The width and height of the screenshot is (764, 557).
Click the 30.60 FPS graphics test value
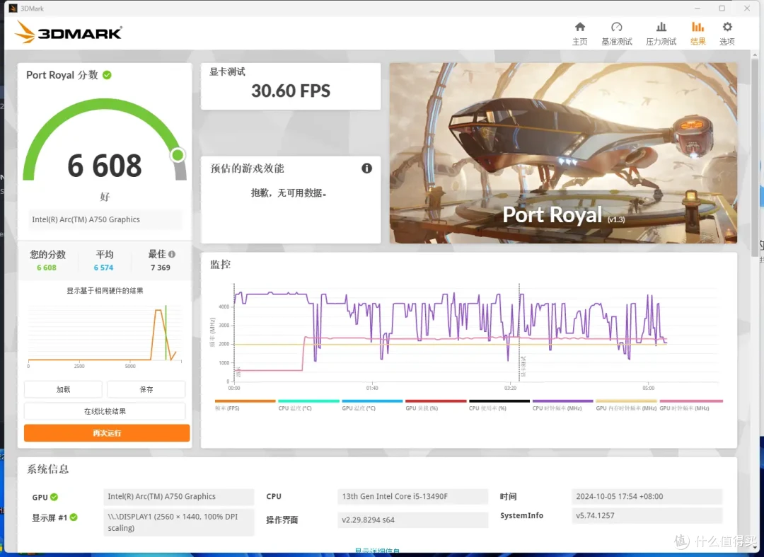pos(291,91)
